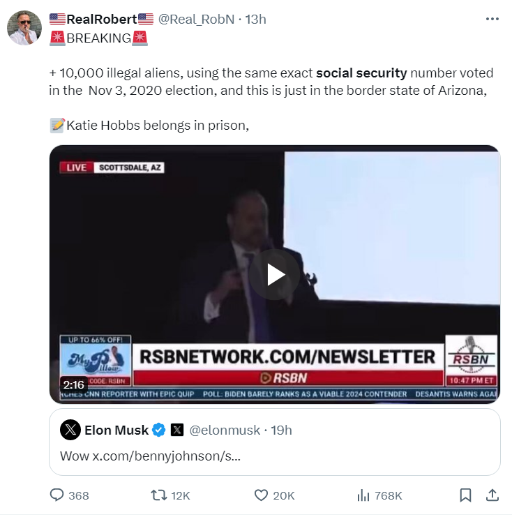This screenshot has height=517, width=512.
Task: Click Elon Musk's blue verified badge
Action: [x=158, y=430]
